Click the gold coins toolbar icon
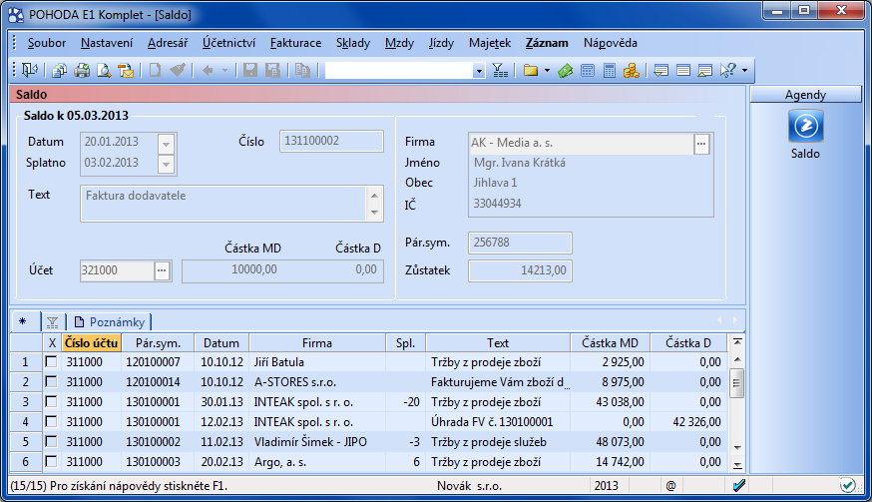 coord(631,71)
